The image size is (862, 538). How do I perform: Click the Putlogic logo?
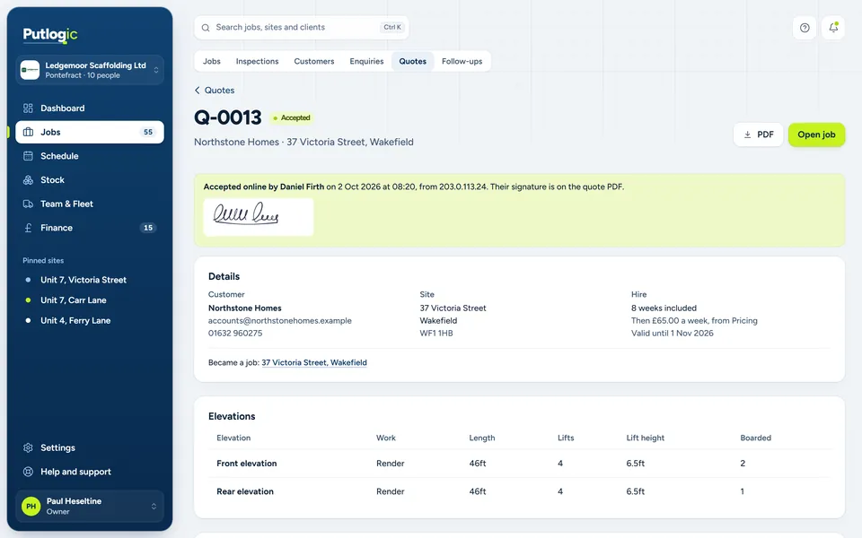(x=50, y=35)
